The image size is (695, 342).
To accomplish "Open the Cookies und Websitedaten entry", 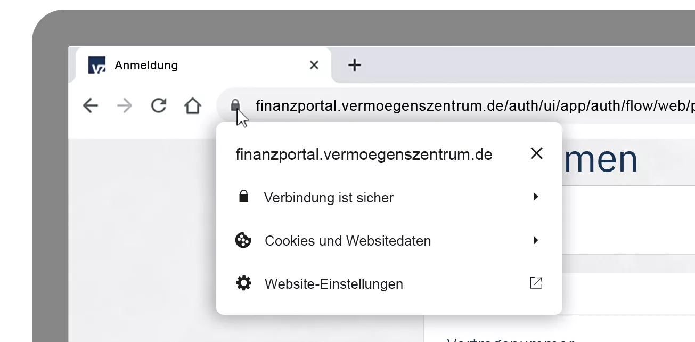I will [389, 241].
